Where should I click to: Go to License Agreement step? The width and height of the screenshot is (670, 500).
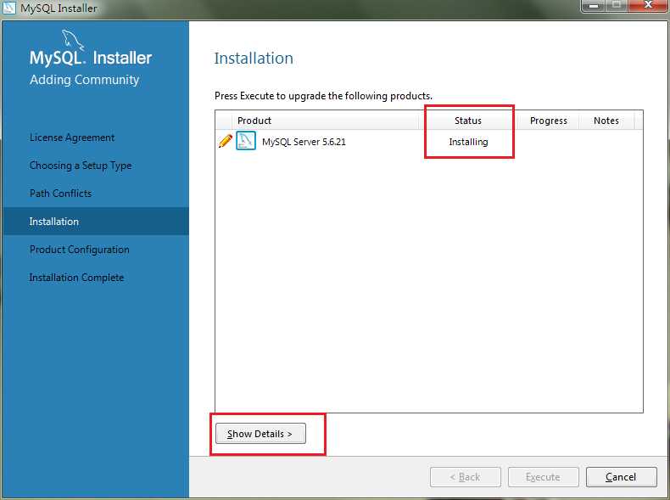point(72,138)
